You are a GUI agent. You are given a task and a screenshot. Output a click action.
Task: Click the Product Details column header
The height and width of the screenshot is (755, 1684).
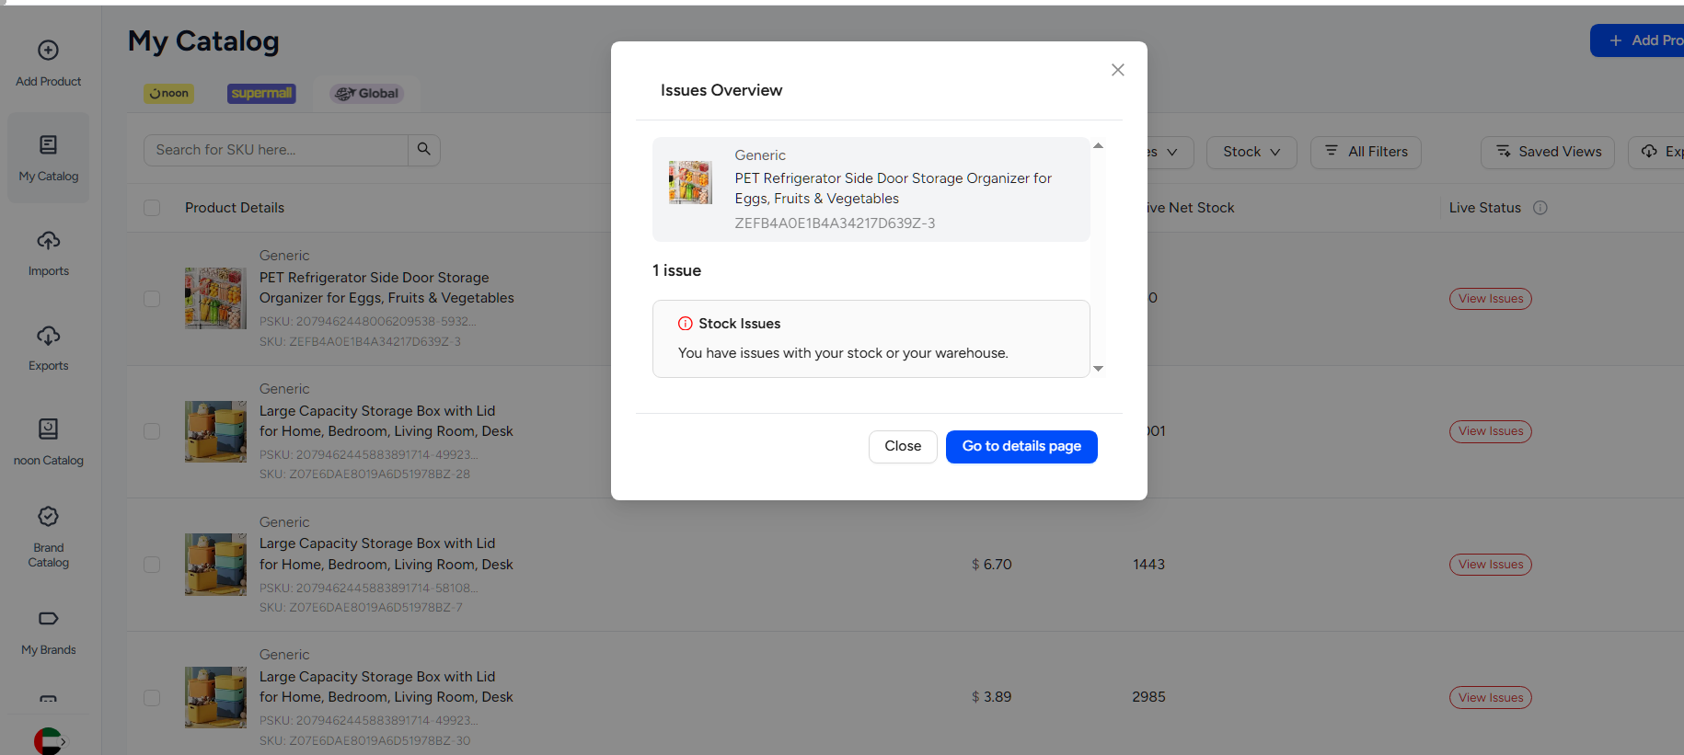(235, 208)
